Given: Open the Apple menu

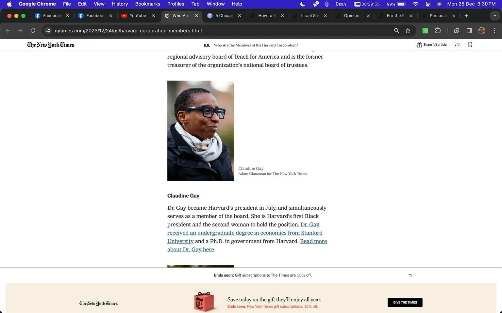Looking at the screenshot, I should click(9, 4).
